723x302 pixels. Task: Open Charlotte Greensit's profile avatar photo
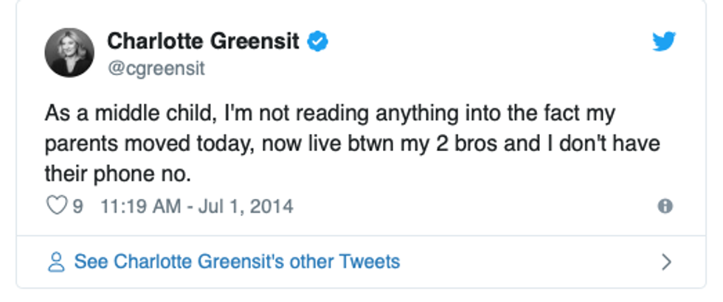pos(69,52)
